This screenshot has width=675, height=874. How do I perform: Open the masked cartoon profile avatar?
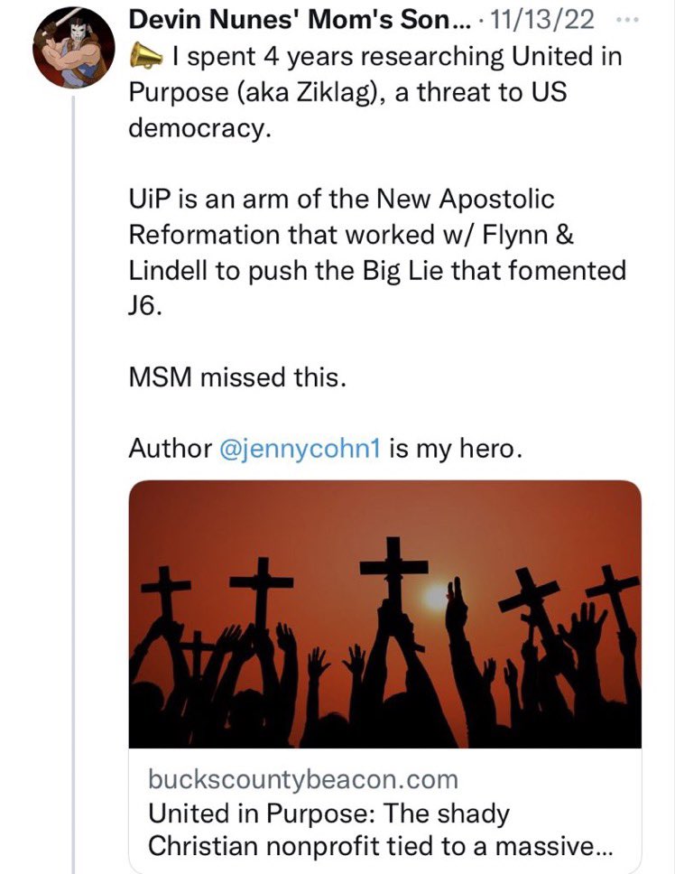point(74,49)
